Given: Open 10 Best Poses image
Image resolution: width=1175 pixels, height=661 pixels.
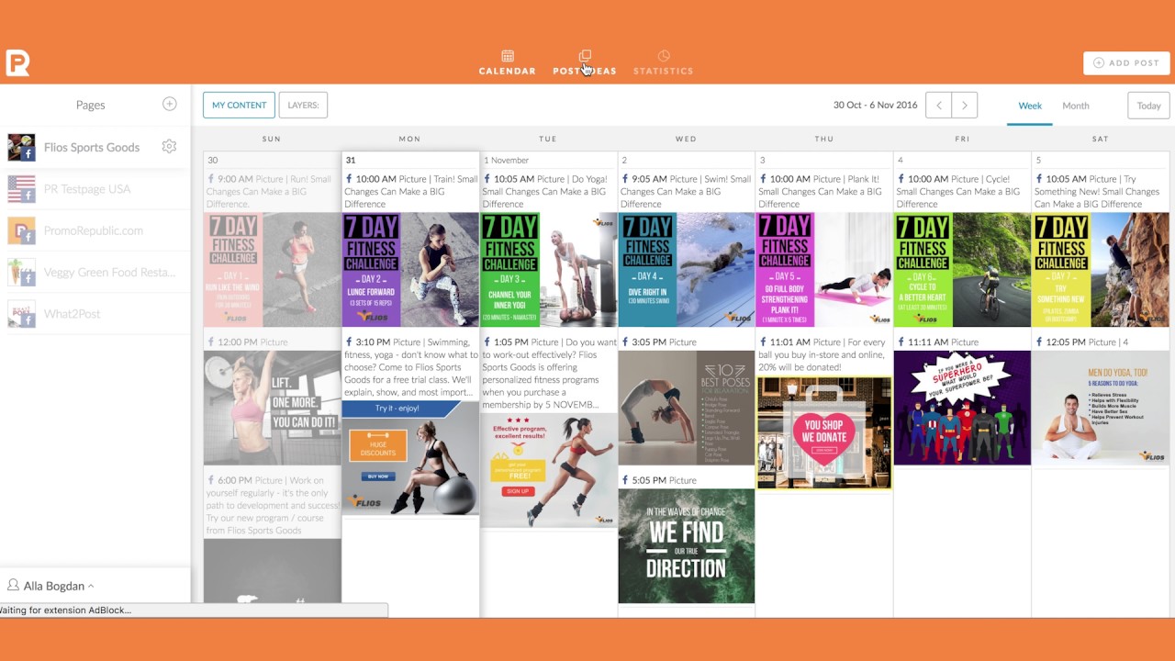Looking at the screenshot, I should (687, 408).
